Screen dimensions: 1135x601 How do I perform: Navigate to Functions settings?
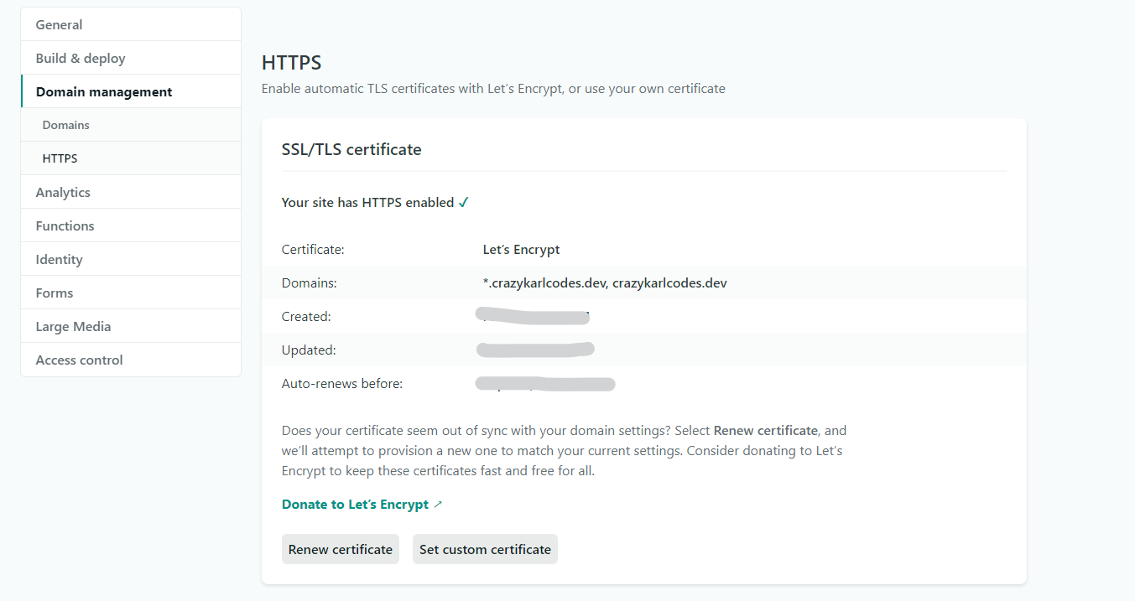click(x=65, y=226)
